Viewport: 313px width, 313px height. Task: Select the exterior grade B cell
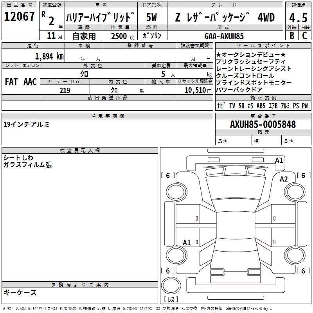pos(291,35)
